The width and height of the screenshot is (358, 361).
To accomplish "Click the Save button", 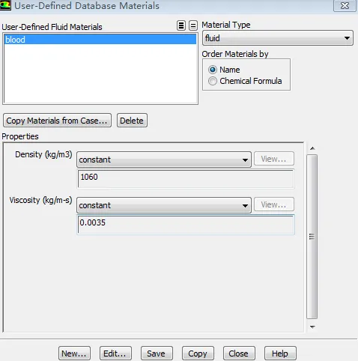I will click(157, 354).
